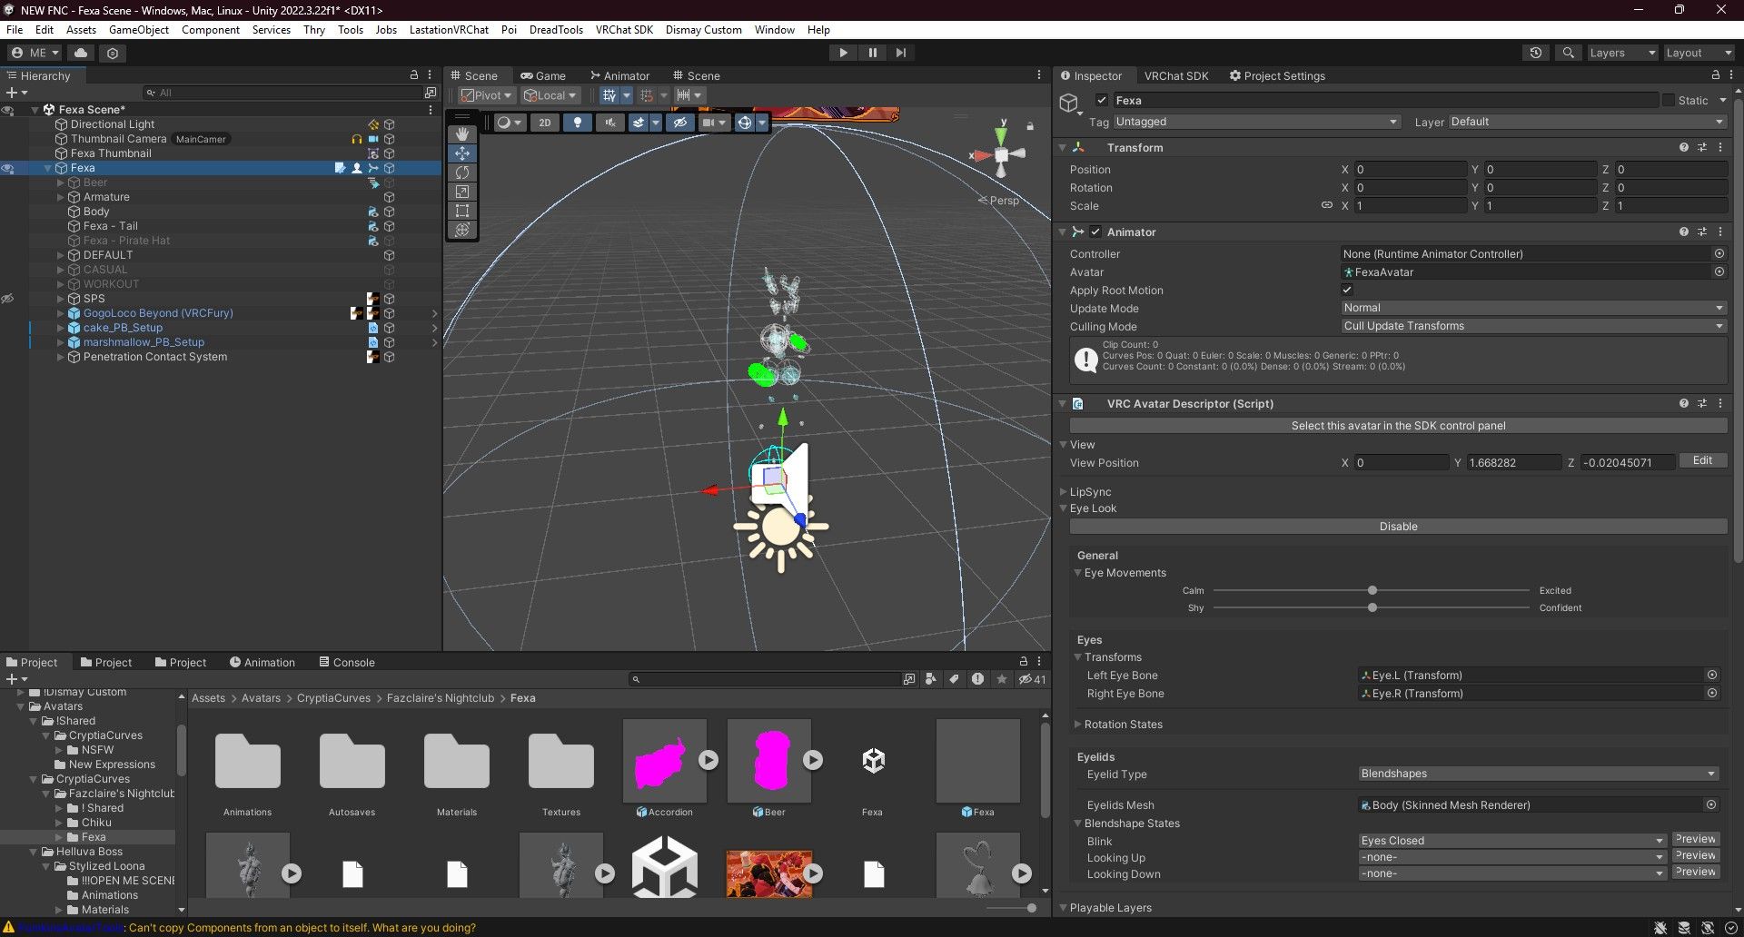Screen dimensions: 1744x937
Task: Open the Layer dropdown in Inspector
Action: pyautogui.click(x=1587, y=122)
